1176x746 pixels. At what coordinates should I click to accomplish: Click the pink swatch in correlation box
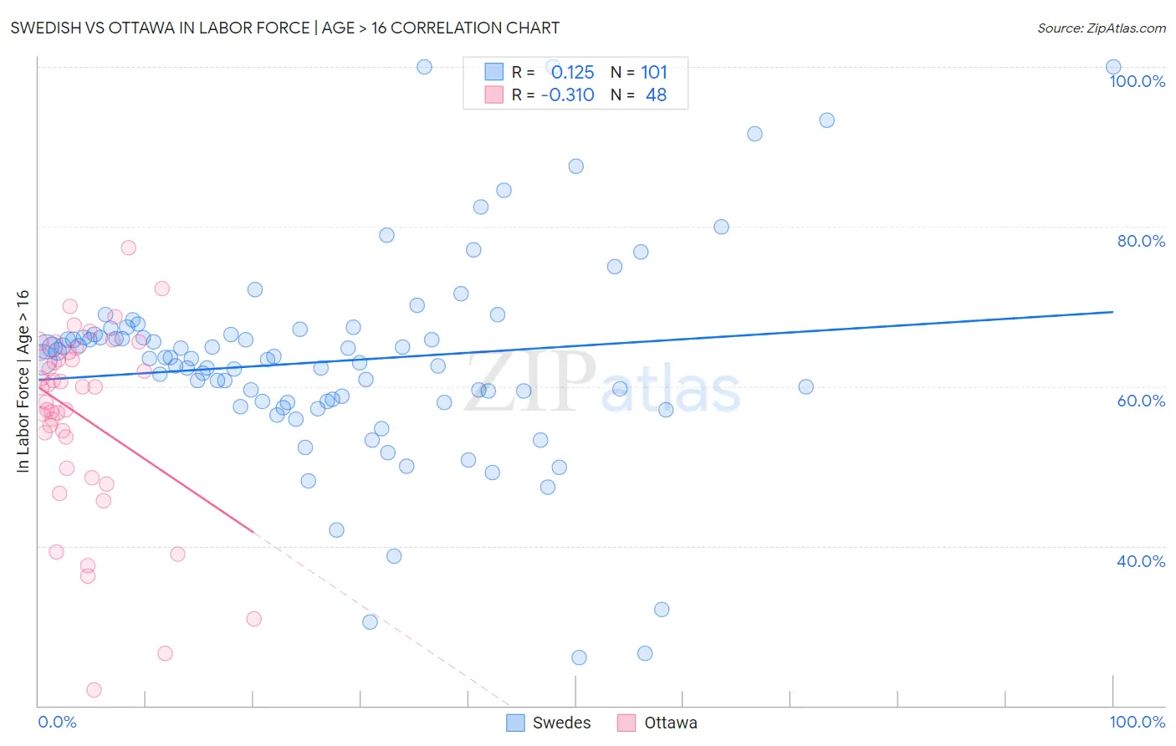click(x=494, y=95)
